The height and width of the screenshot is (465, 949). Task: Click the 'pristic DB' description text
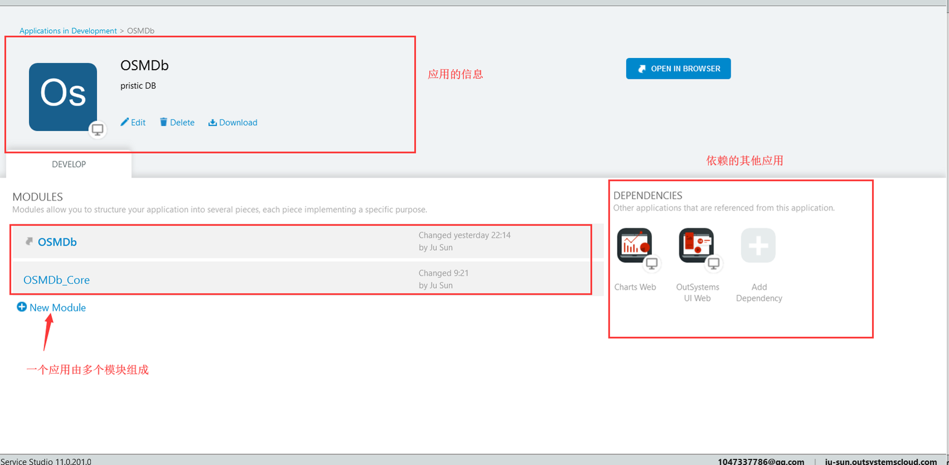[138, 86]
